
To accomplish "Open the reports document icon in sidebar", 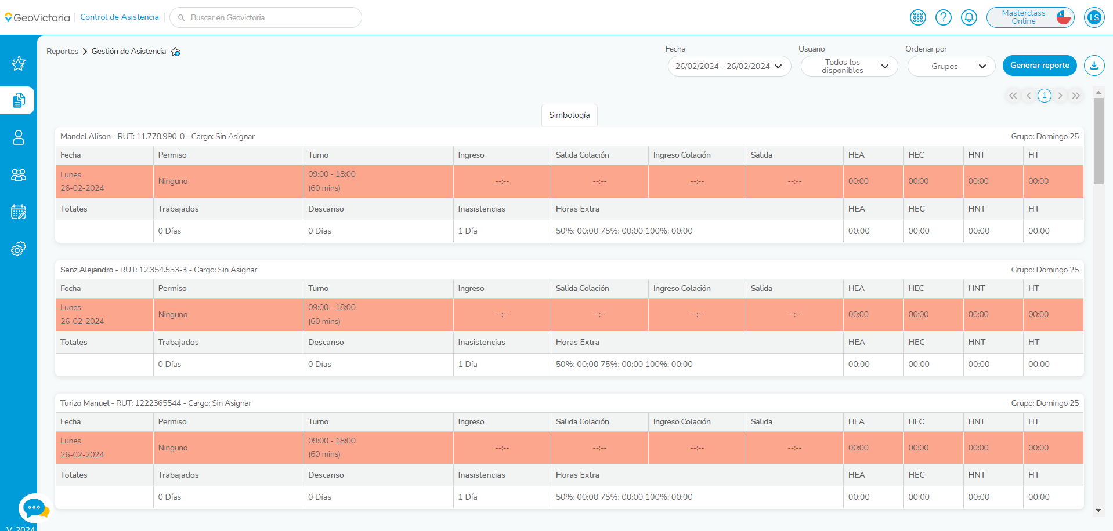I will (19, 100).
